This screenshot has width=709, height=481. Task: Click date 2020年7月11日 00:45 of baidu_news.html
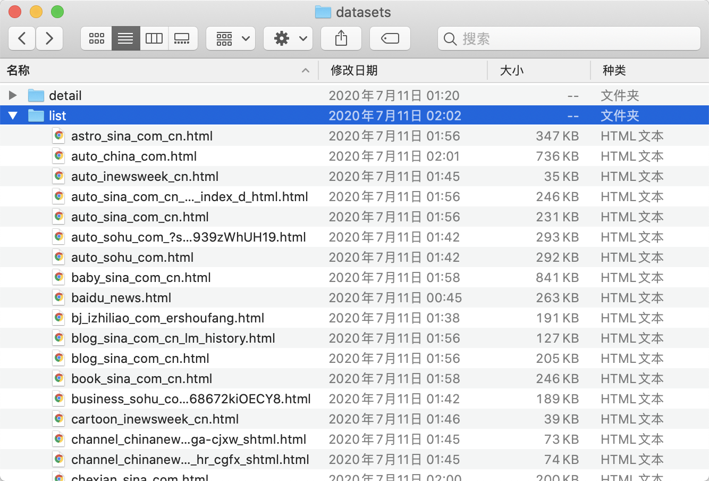click(395, 298)
